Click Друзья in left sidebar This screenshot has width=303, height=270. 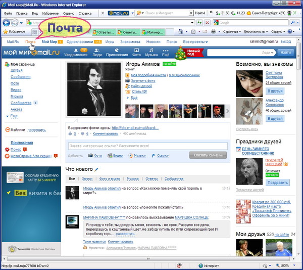[17, 70]
